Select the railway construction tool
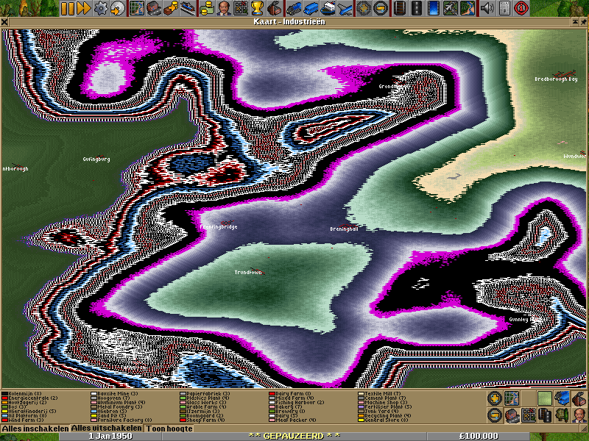 [x=399, y=8]
